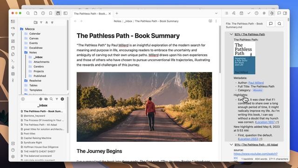Open the canvas grid icon in left ribbon
The height and width of the screenshot is (168, 298).
(x=13, y=41)
